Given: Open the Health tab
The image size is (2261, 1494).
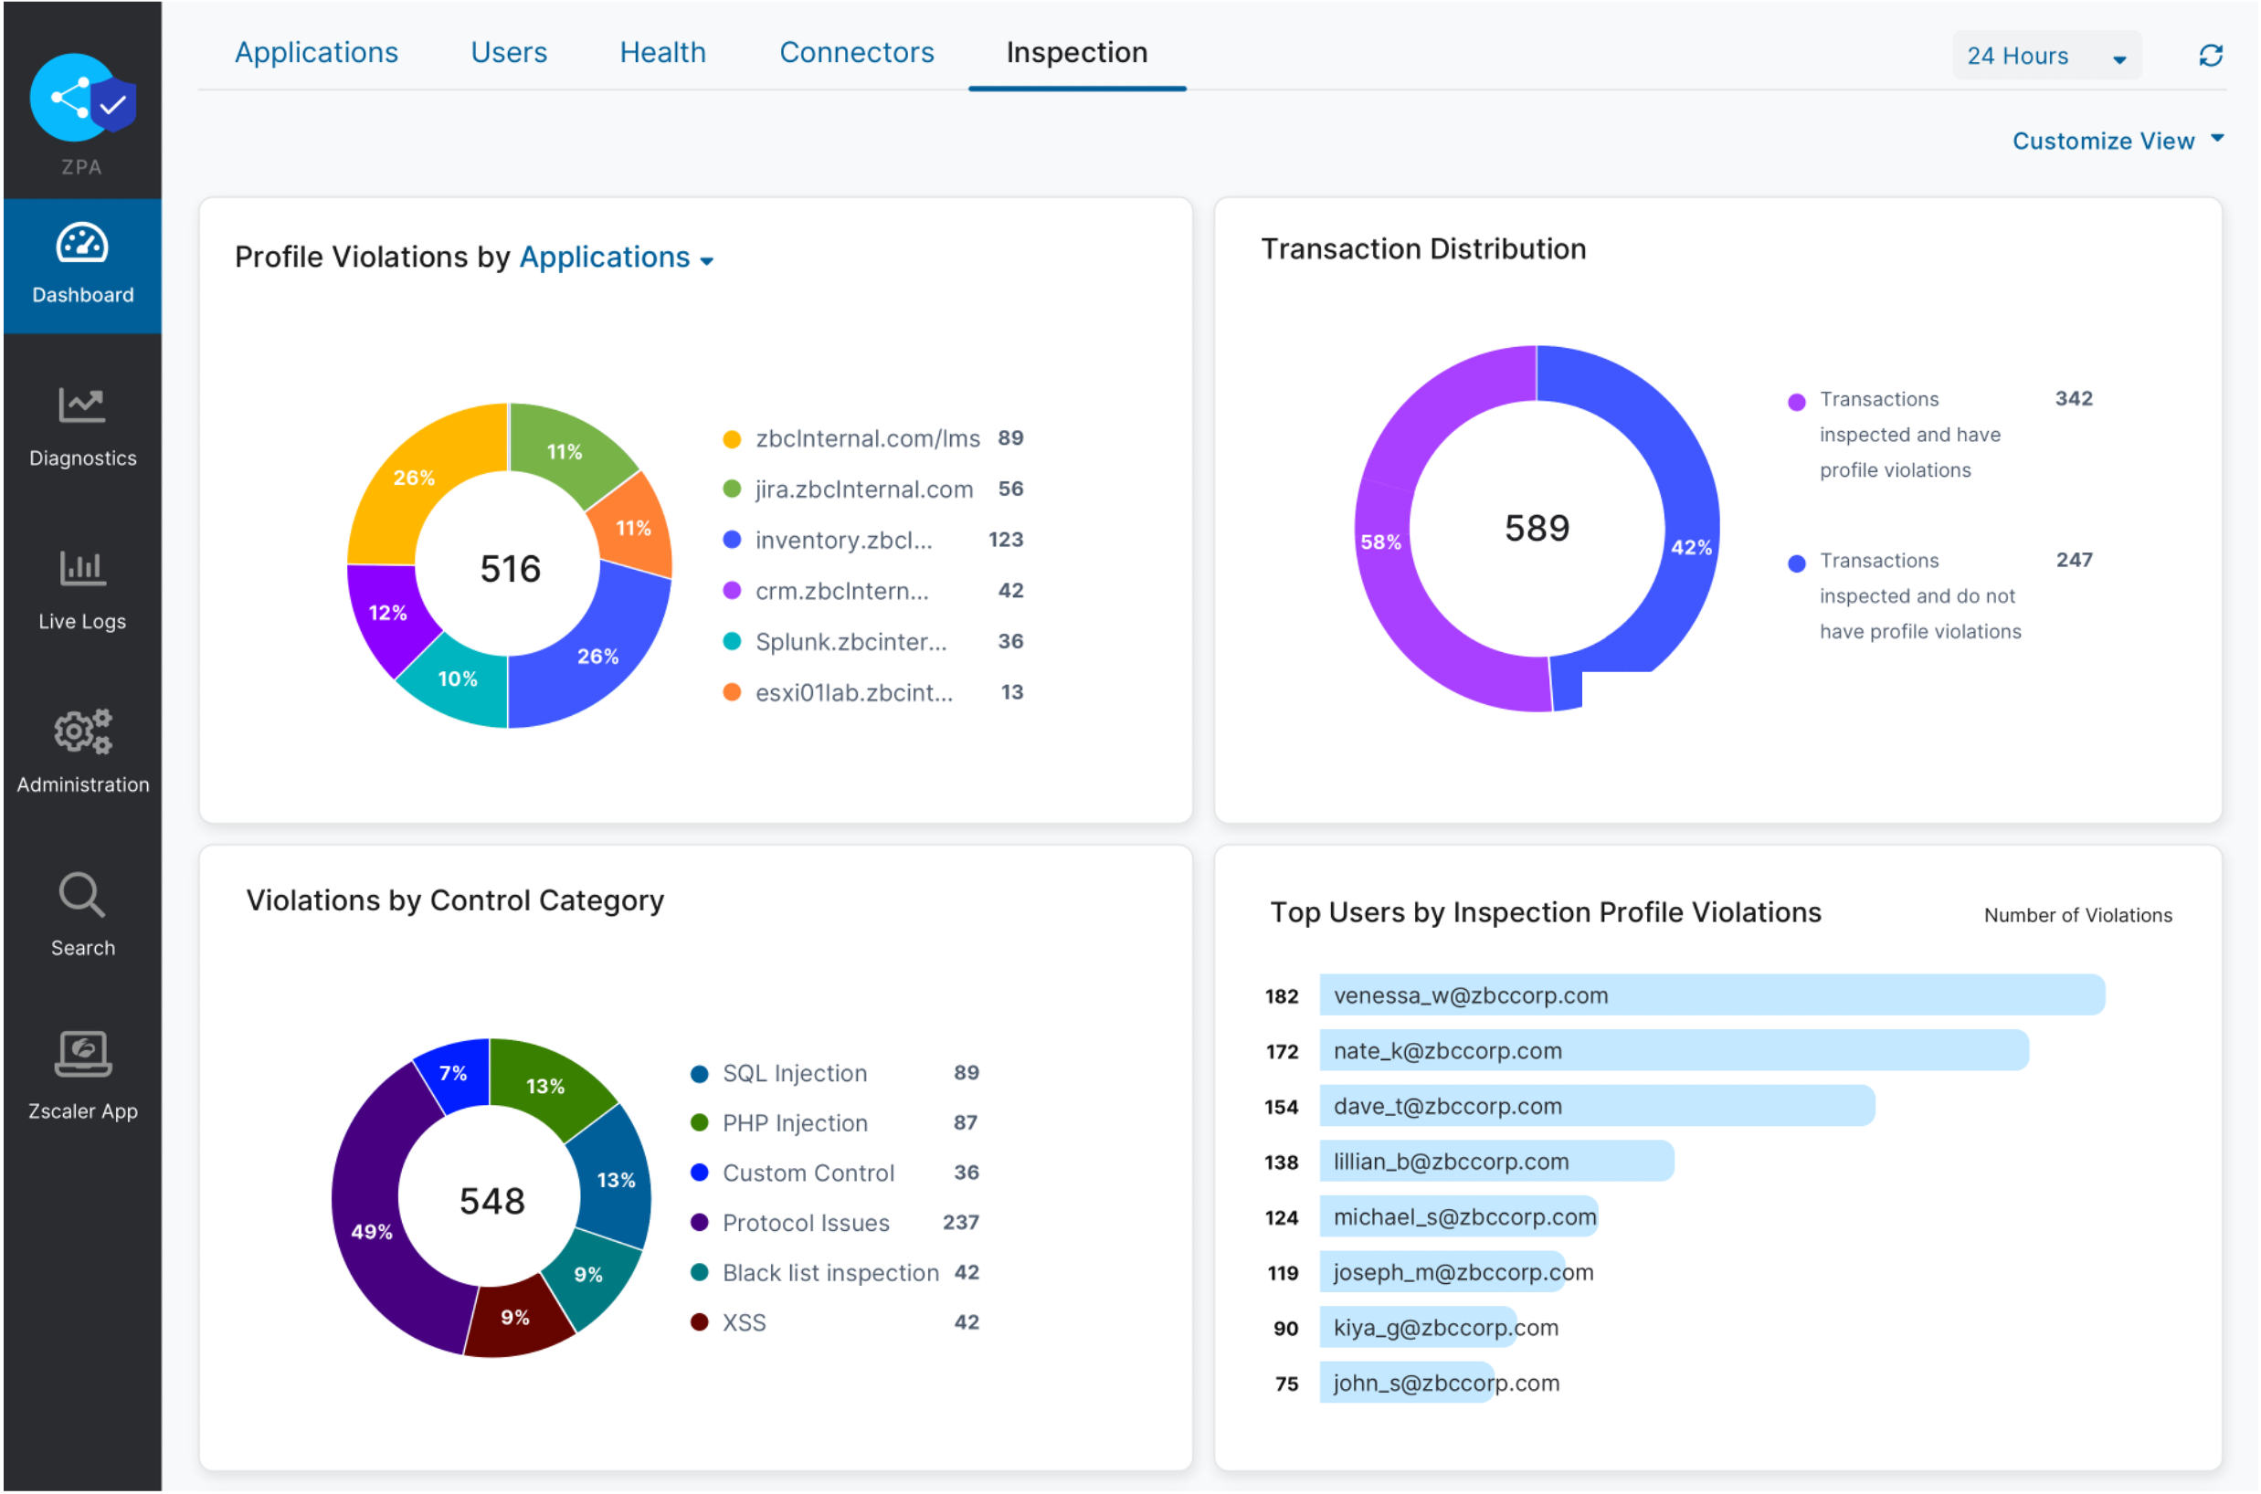Looking at the screenshot, I should 662,52.
